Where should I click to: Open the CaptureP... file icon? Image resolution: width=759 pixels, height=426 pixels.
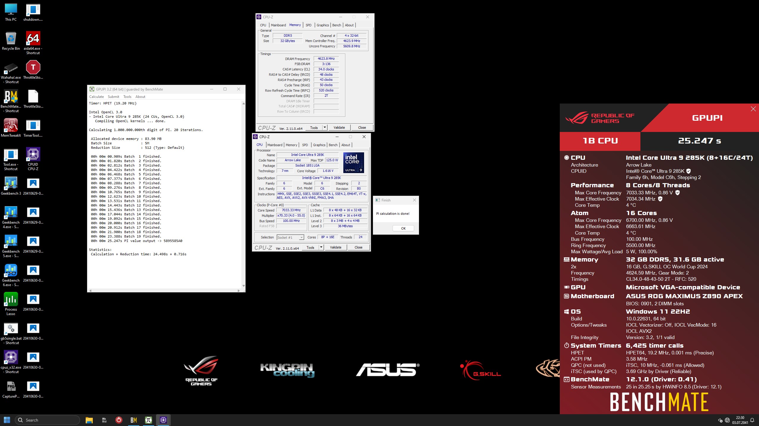click(x=11, y=389)
